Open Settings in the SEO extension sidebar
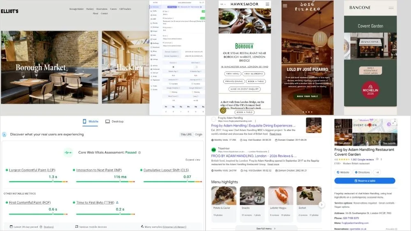 click(155, 59)
